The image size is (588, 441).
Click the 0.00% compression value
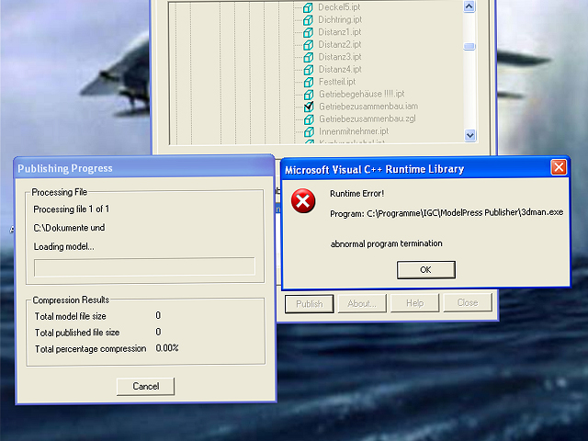point(167,348)
